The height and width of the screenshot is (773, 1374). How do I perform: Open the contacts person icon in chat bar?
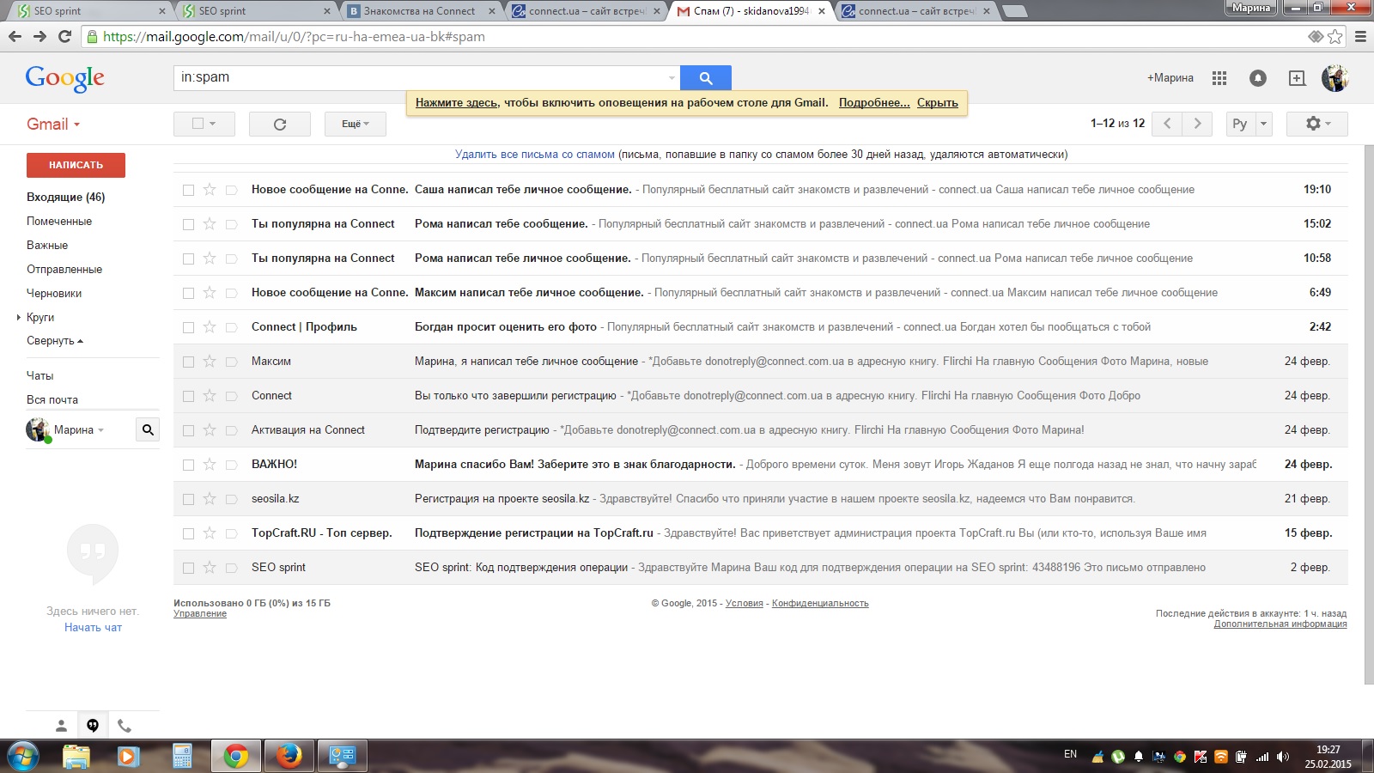pyautogui.click(x=61, y=726)
